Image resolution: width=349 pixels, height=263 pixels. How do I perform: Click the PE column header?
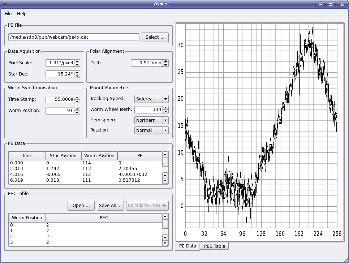tap(140, 156)
